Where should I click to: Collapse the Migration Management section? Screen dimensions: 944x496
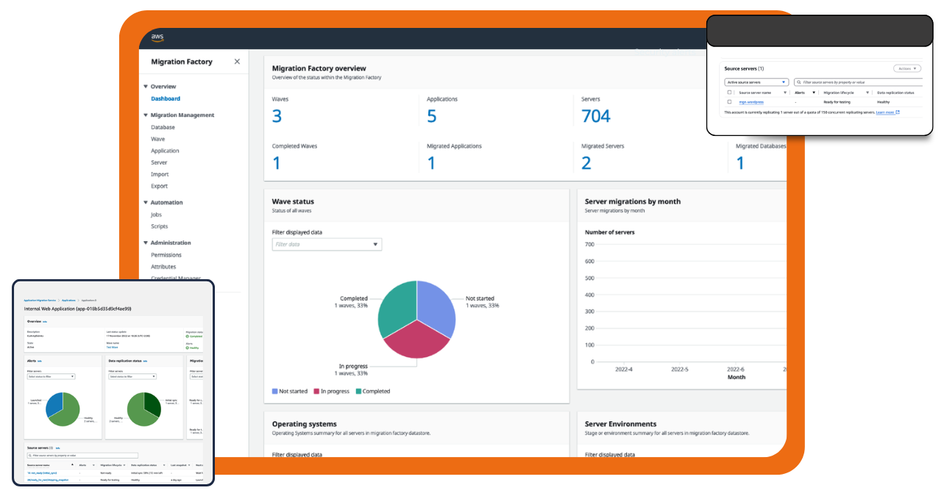146,115
